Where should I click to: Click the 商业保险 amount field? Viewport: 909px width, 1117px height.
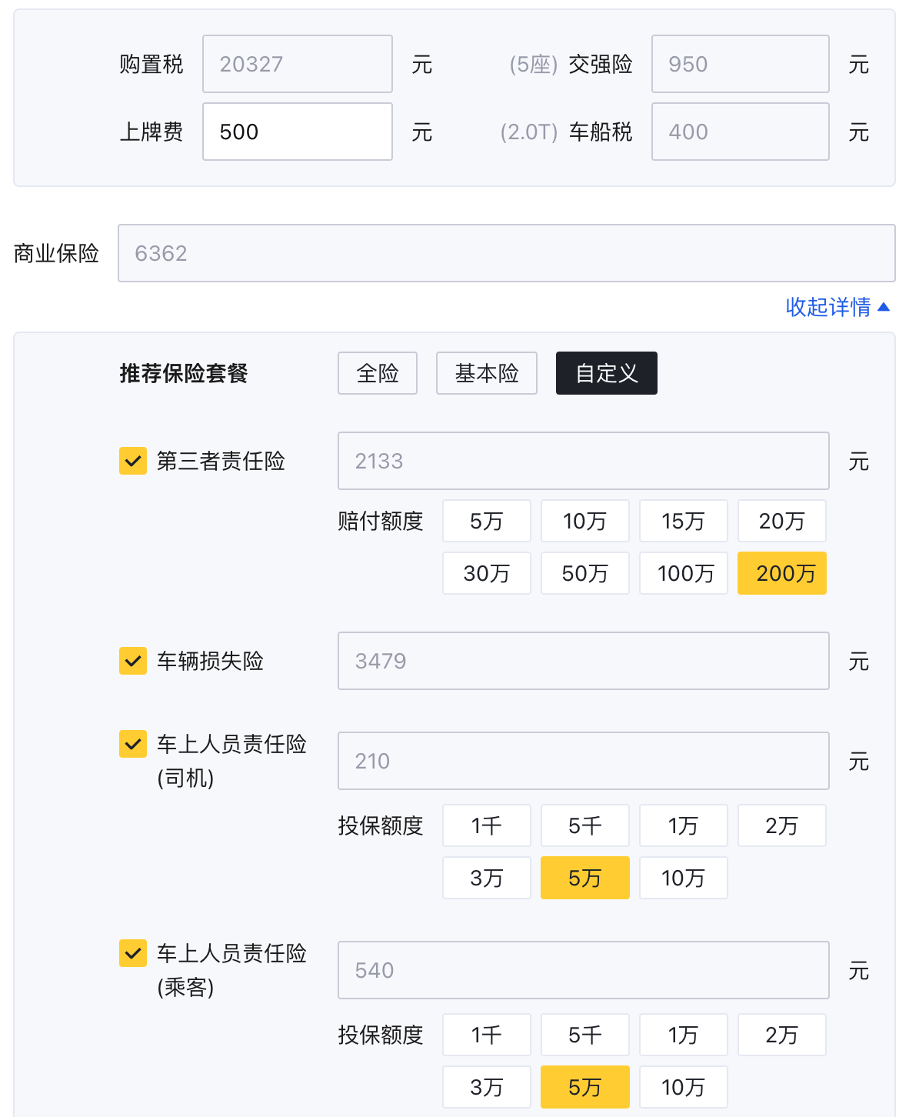[x=506, y=253]
